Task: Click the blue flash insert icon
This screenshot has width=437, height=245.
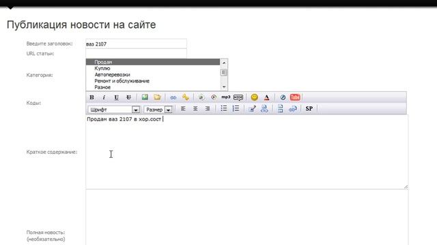Action: (x=283, y=97)
